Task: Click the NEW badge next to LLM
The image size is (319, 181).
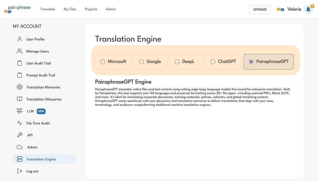Action: (41, 111)
